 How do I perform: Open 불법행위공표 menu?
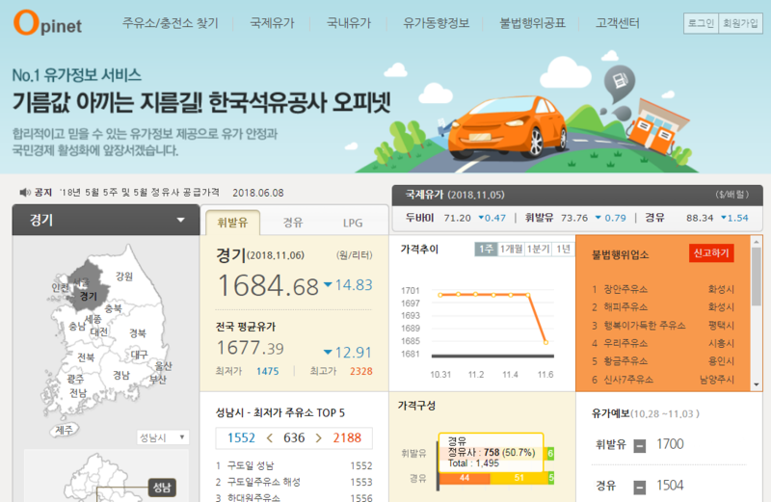point(533,23)
